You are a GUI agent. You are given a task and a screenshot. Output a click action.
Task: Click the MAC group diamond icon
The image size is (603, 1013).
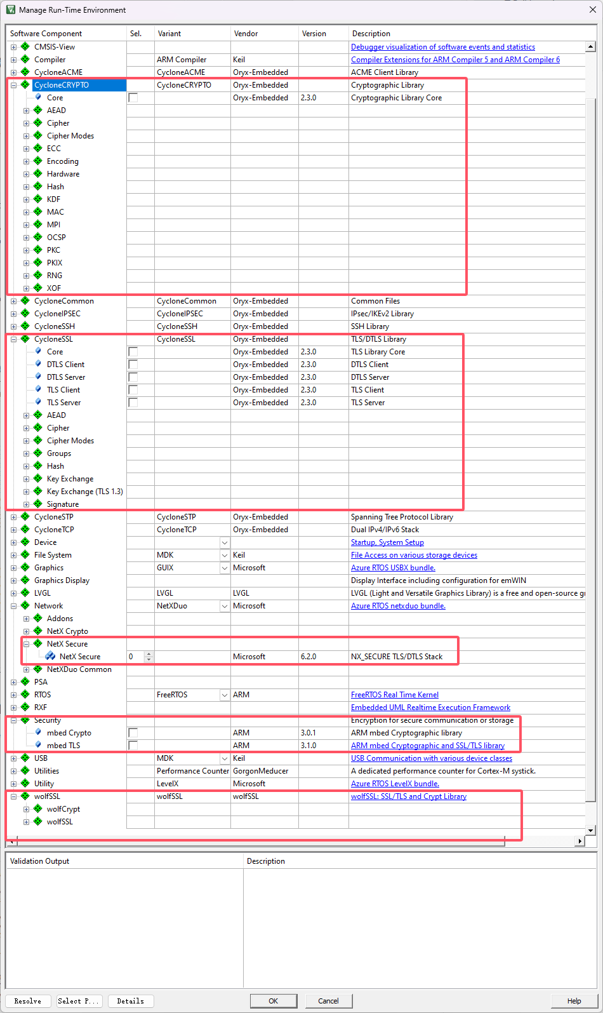click(37, 211)
